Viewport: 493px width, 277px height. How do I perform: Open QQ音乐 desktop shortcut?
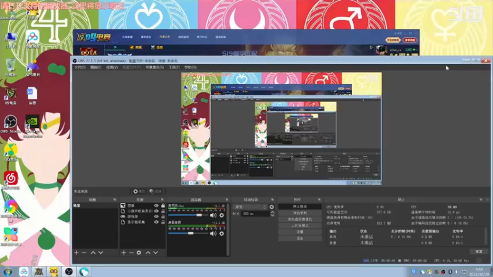click(x=10, y=152)
